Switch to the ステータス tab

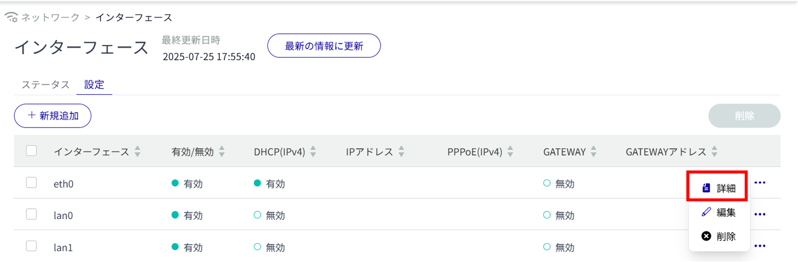[x=45, y=85]
